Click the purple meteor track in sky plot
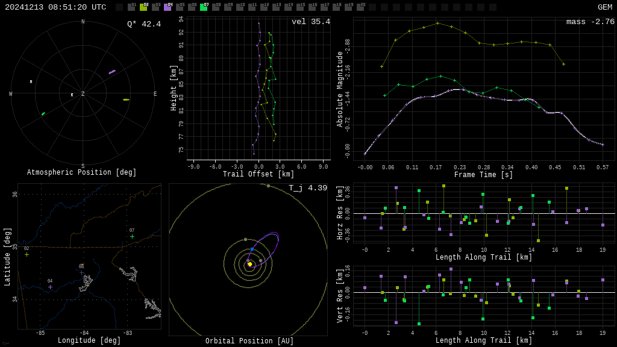The image size is (617, 347). pos(112,72)
